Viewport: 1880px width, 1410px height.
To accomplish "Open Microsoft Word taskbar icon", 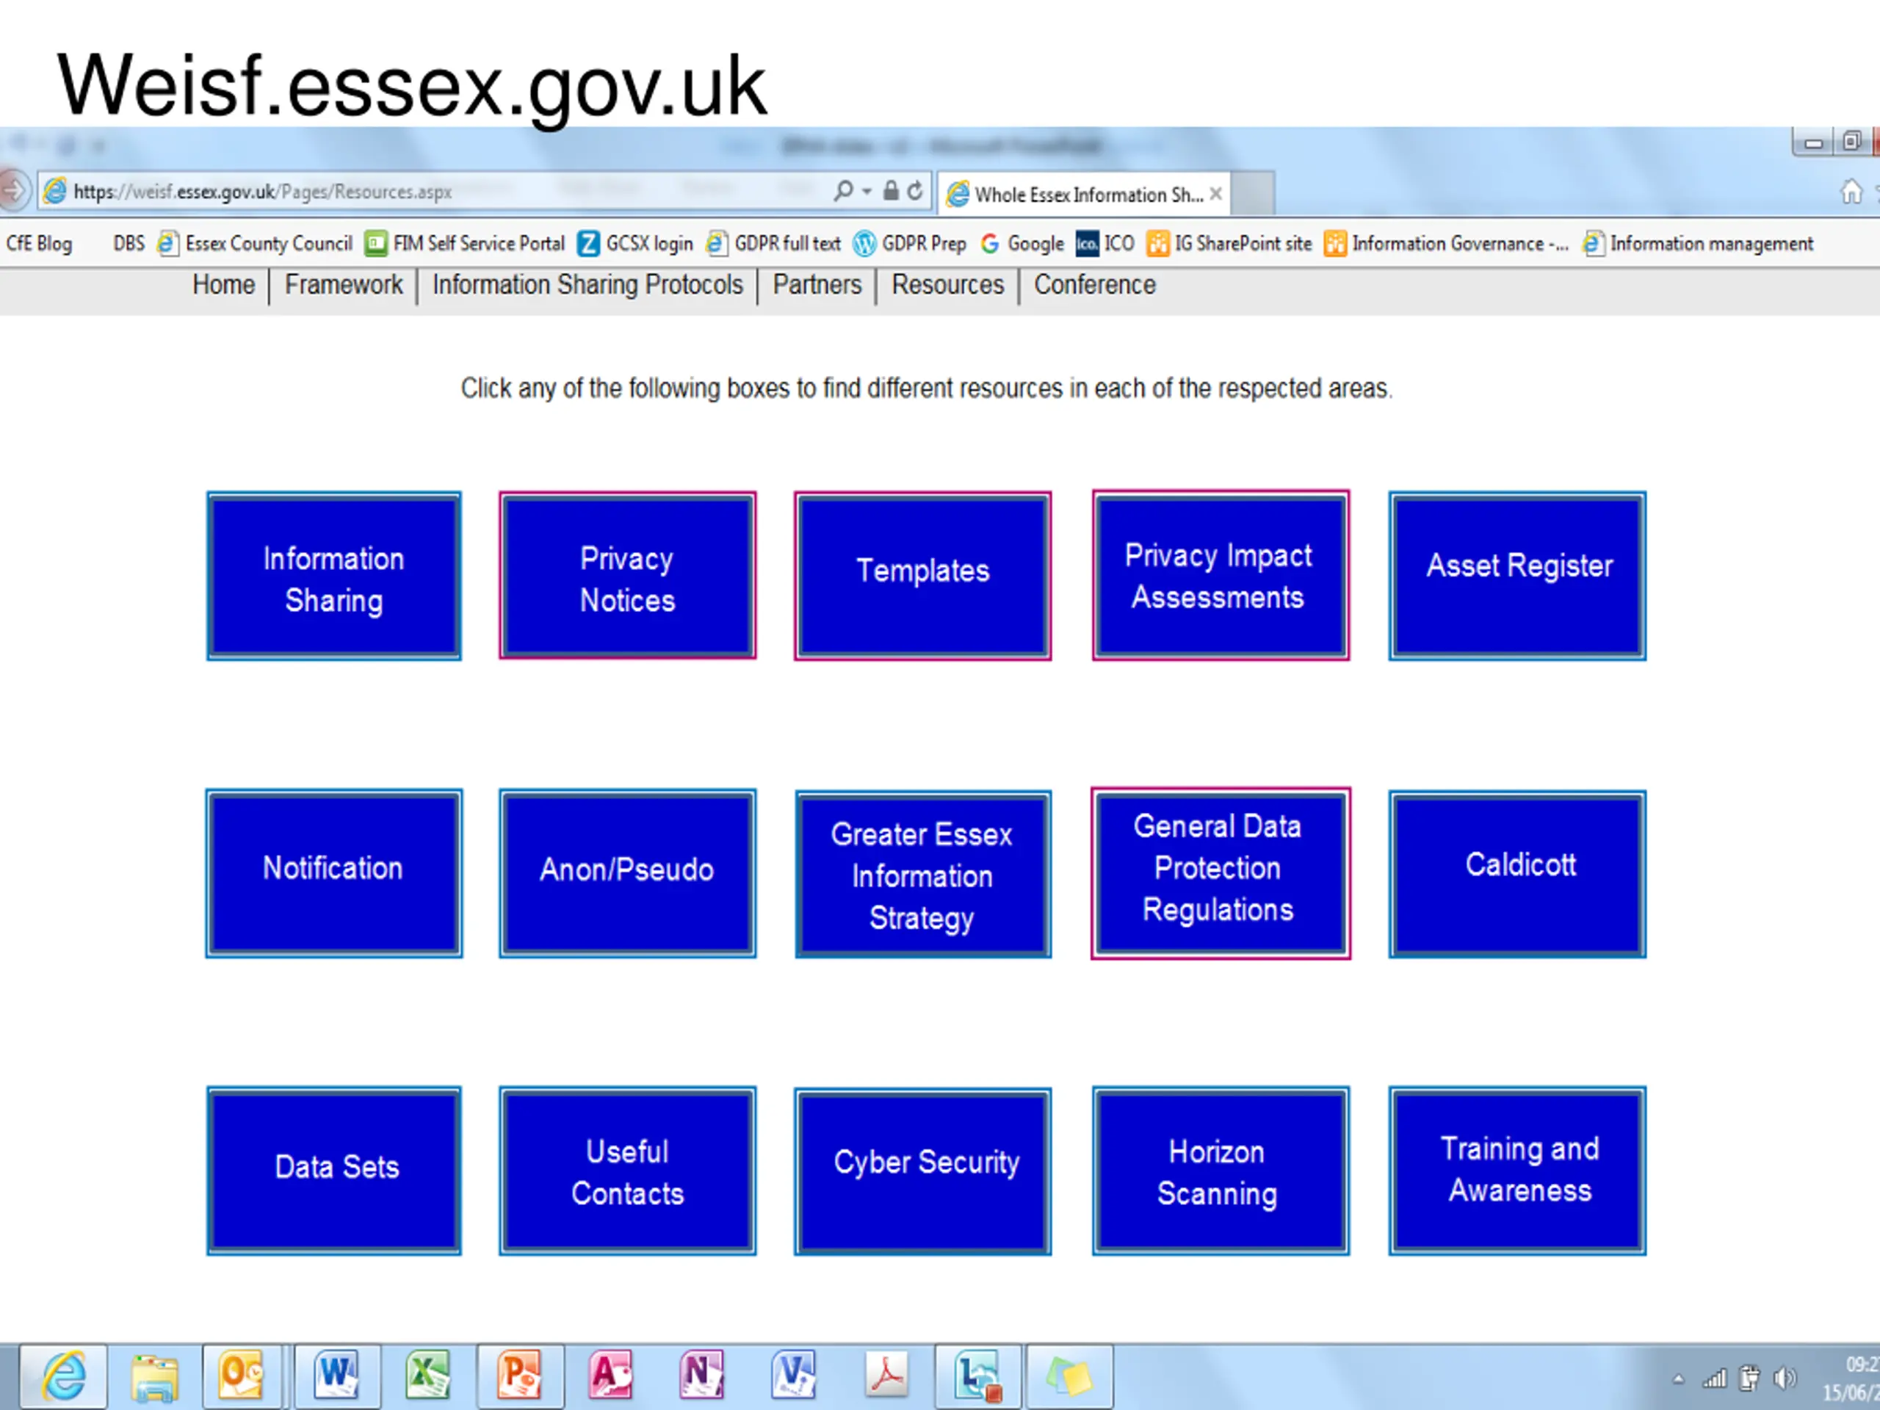I will coord(336,1375).
